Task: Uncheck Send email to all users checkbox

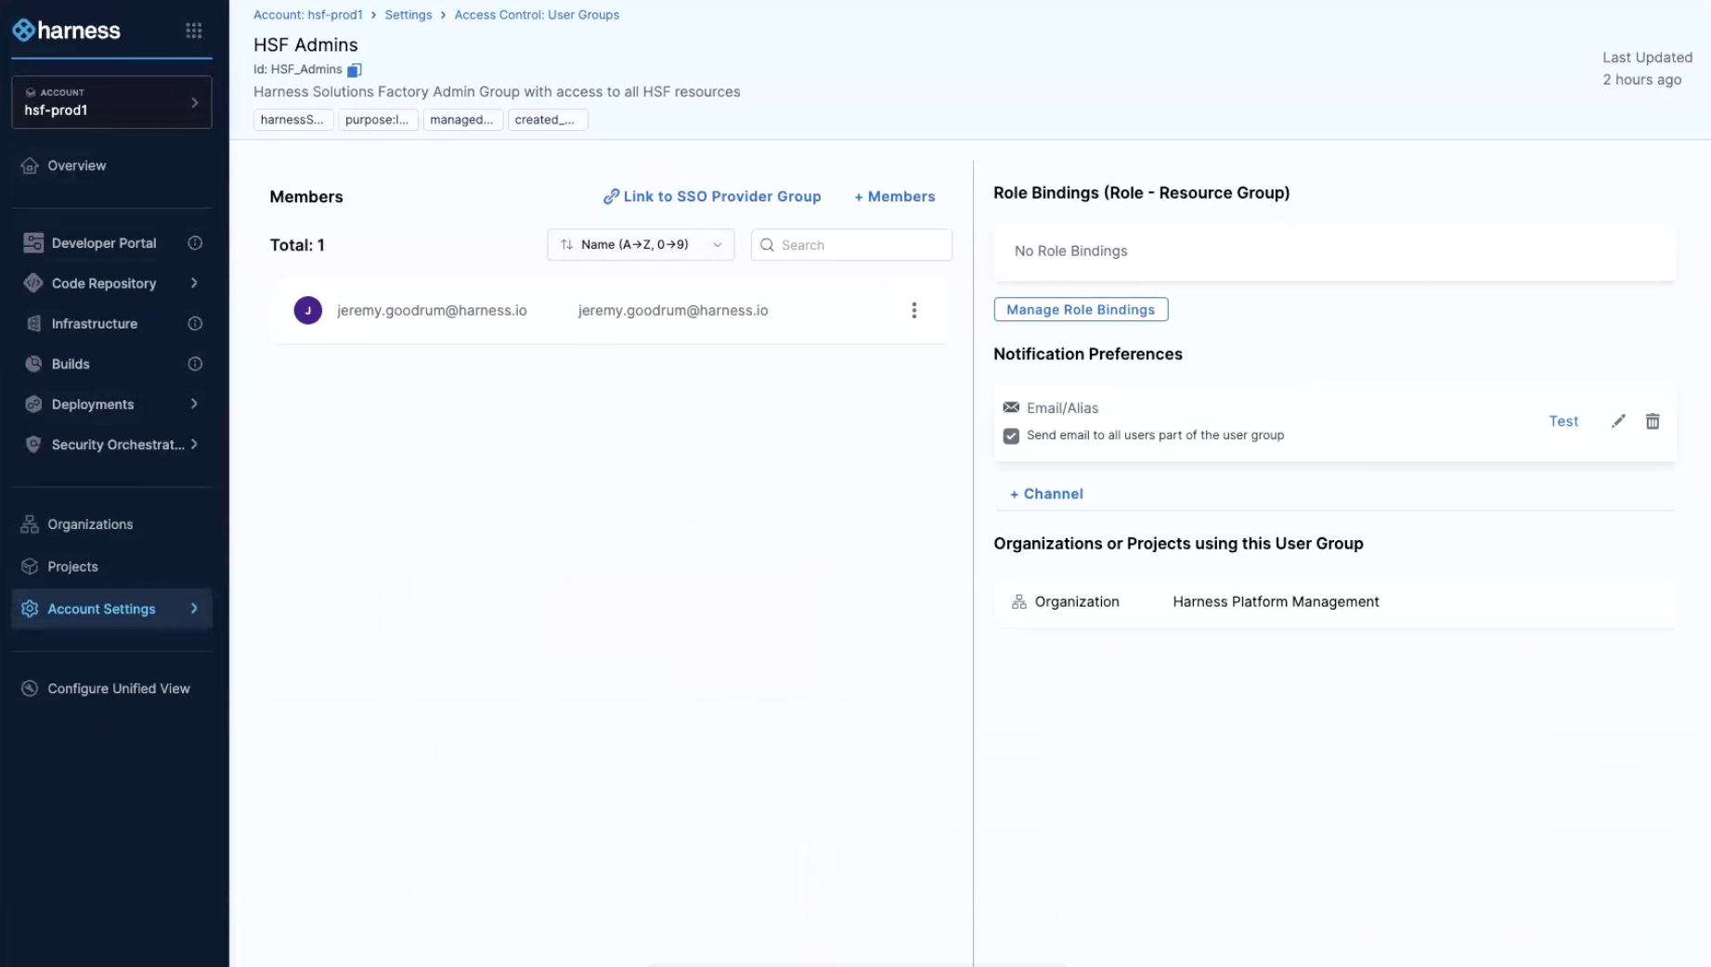Action: click(1011, 436)
